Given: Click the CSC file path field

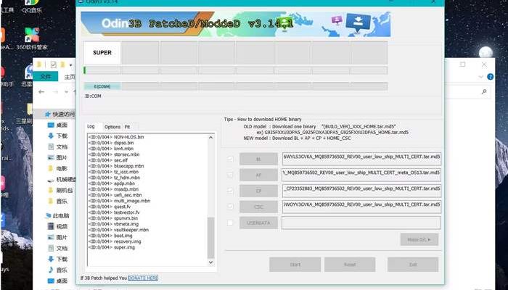Looking at the screenshot, I should (x=361, y=207).
